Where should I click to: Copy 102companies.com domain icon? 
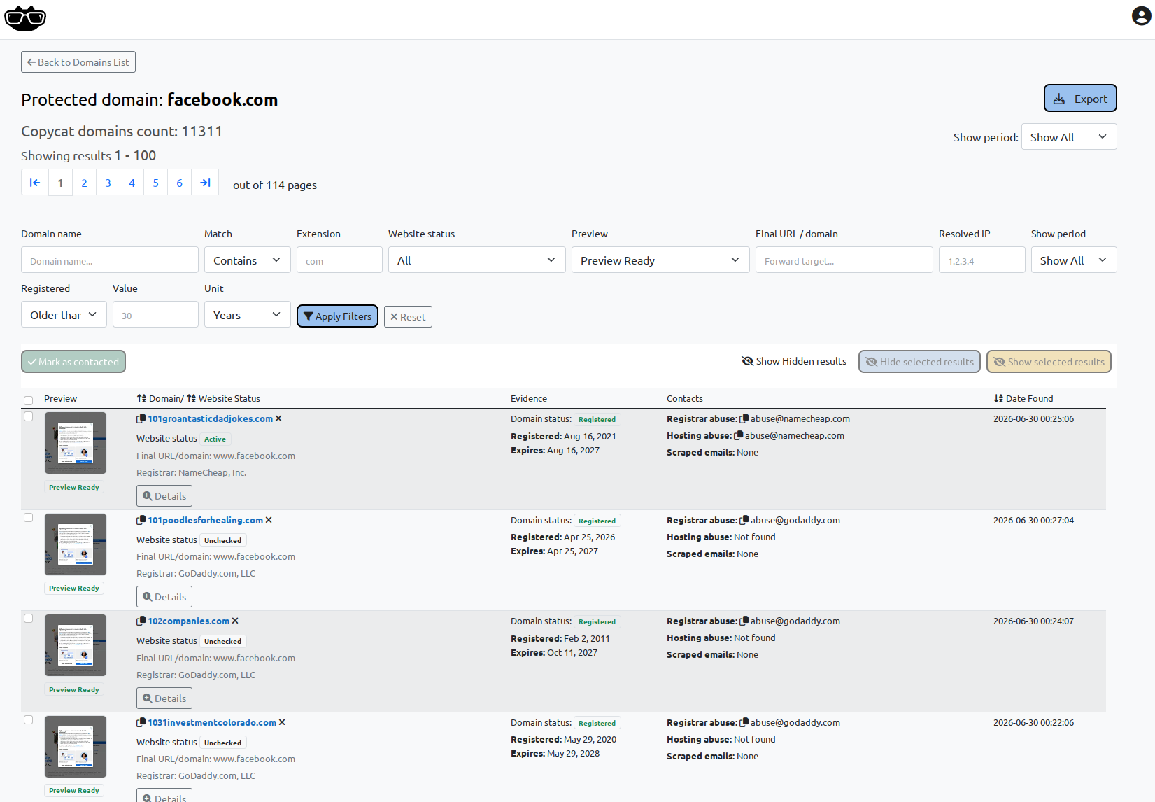tap(141, 621)
